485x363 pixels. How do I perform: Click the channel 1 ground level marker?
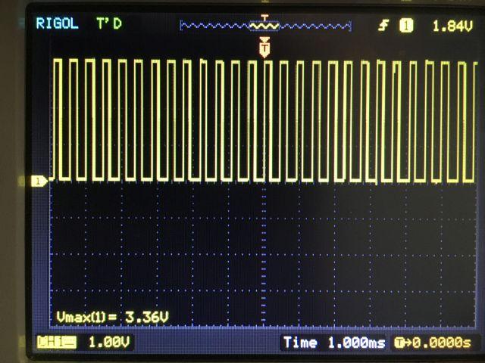click(x=37, y=181)
